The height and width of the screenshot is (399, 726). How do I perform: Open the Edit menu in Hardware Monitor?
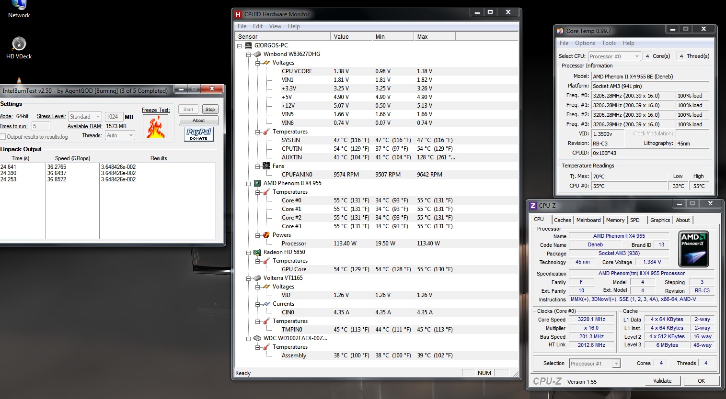tap(258, 26)
